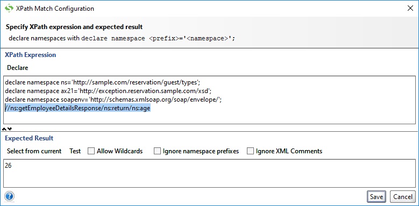Run the Test action
The width and height of the screenshot is (419, 206).
(x=75, y=151)
